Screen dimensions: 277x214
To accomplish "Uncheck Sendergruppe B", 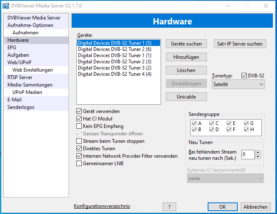I will click(194, 130).
